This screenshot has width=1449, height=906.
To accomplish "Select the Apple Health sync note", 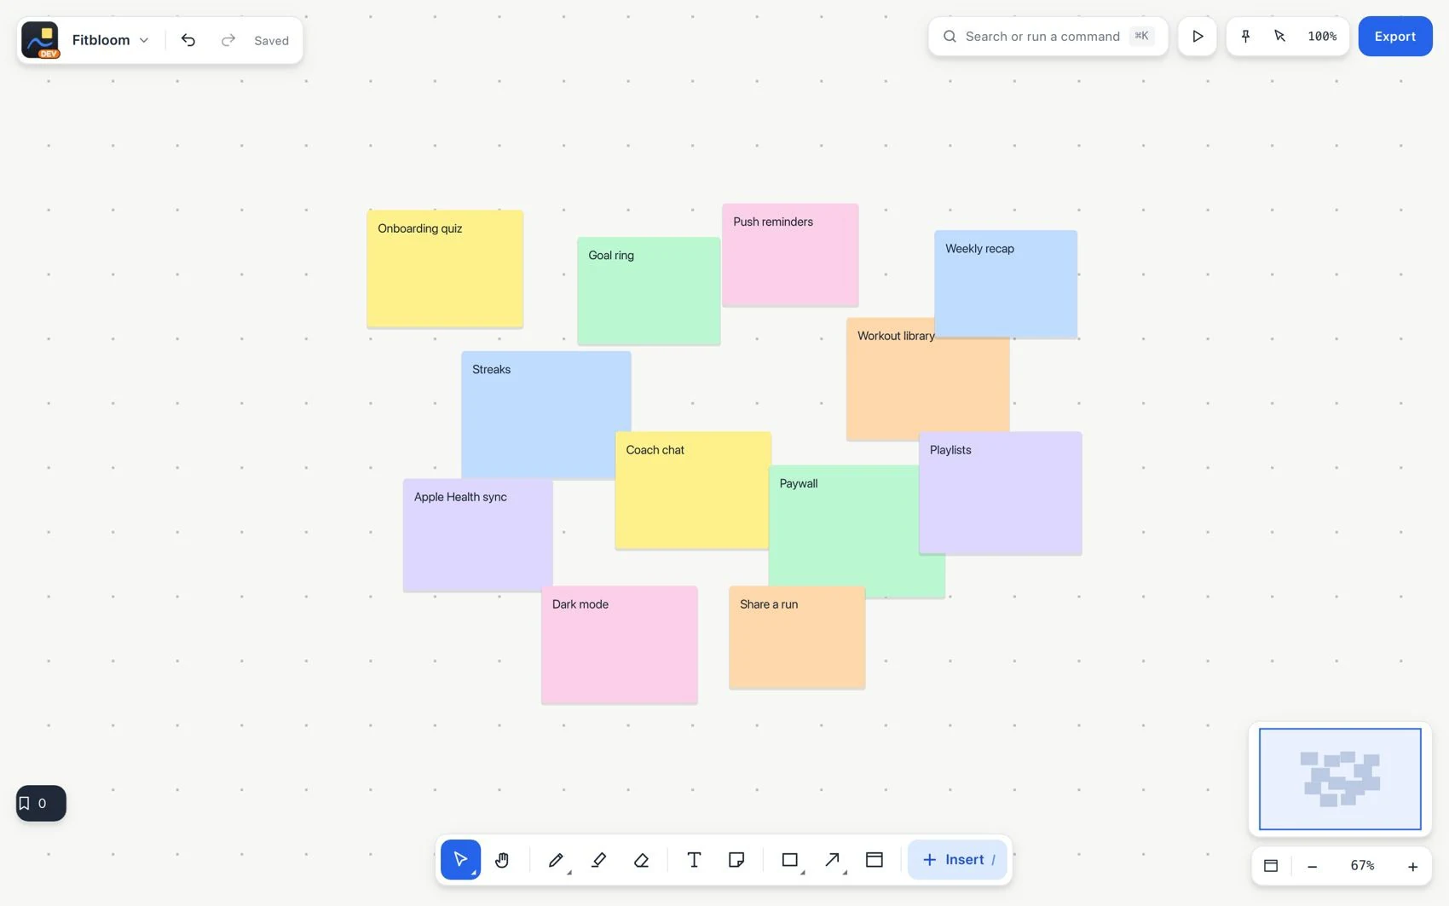I will click(x=478, y=535).
